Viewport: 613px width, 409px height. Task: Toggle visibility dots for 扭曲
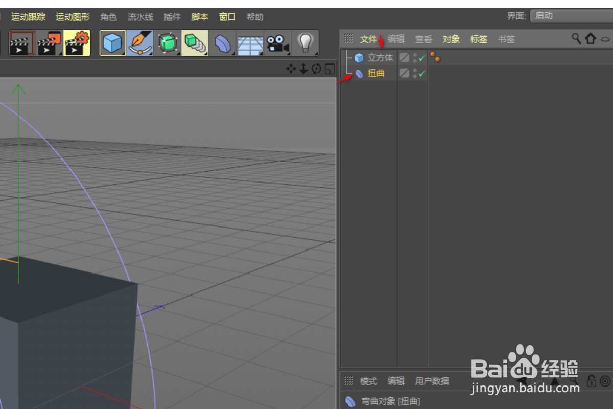click(415, 74)
